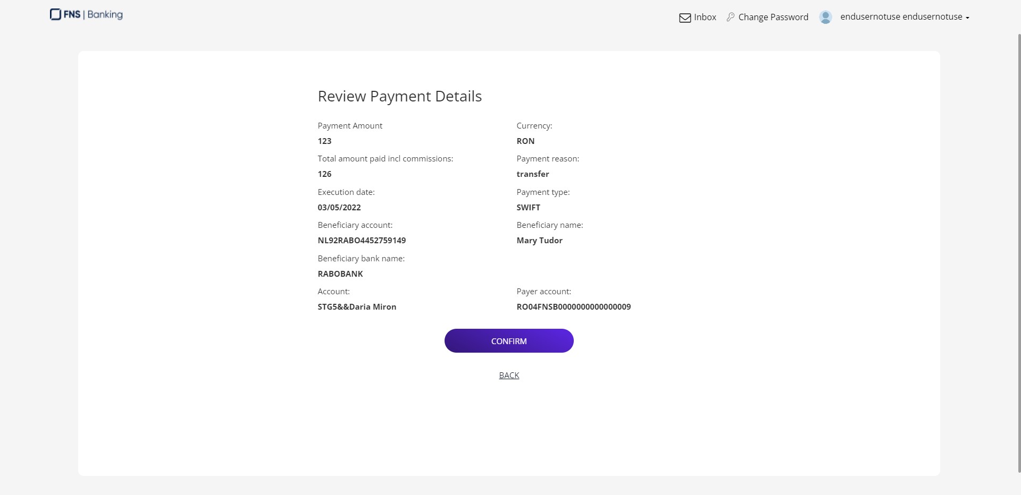Viewport: 1021px width, 495px height.
Task: Go to Change Password text link
Action: click(773, 17)
